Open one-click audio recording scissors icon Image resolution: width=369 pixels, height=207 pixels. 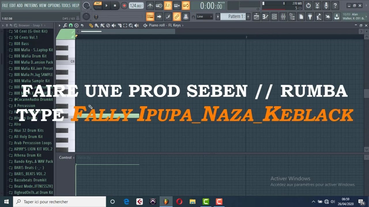(x=317, y=5)
